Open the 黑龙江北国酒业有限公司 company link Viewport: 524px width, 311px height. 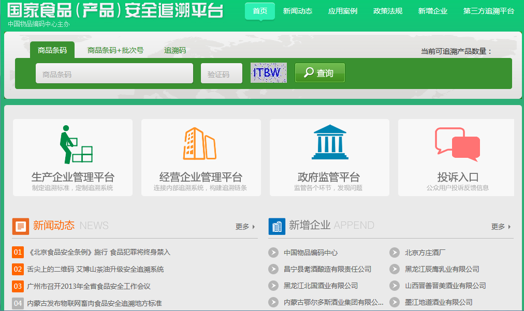321,286
